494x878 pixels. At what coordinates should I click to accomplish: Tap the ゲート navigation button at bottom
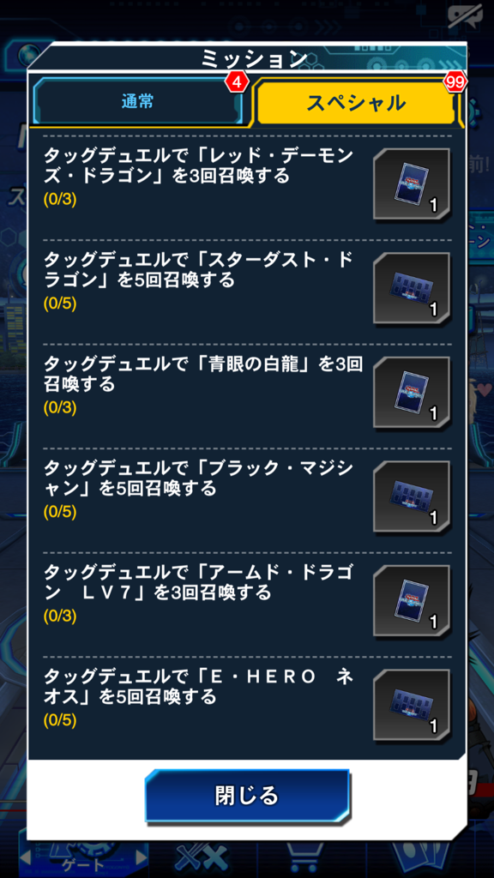[x=83, y=863]
